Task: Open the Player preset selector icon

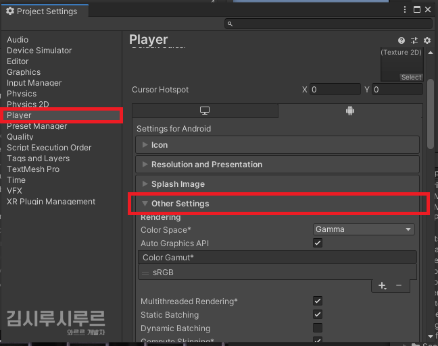Action: [414, 40]
